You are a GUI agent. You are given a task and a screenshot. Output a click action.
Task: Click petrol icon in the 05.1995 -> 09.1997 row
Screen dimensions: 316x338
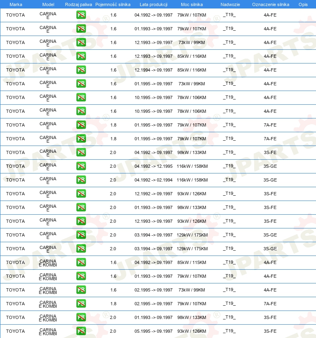pos(81,331)
